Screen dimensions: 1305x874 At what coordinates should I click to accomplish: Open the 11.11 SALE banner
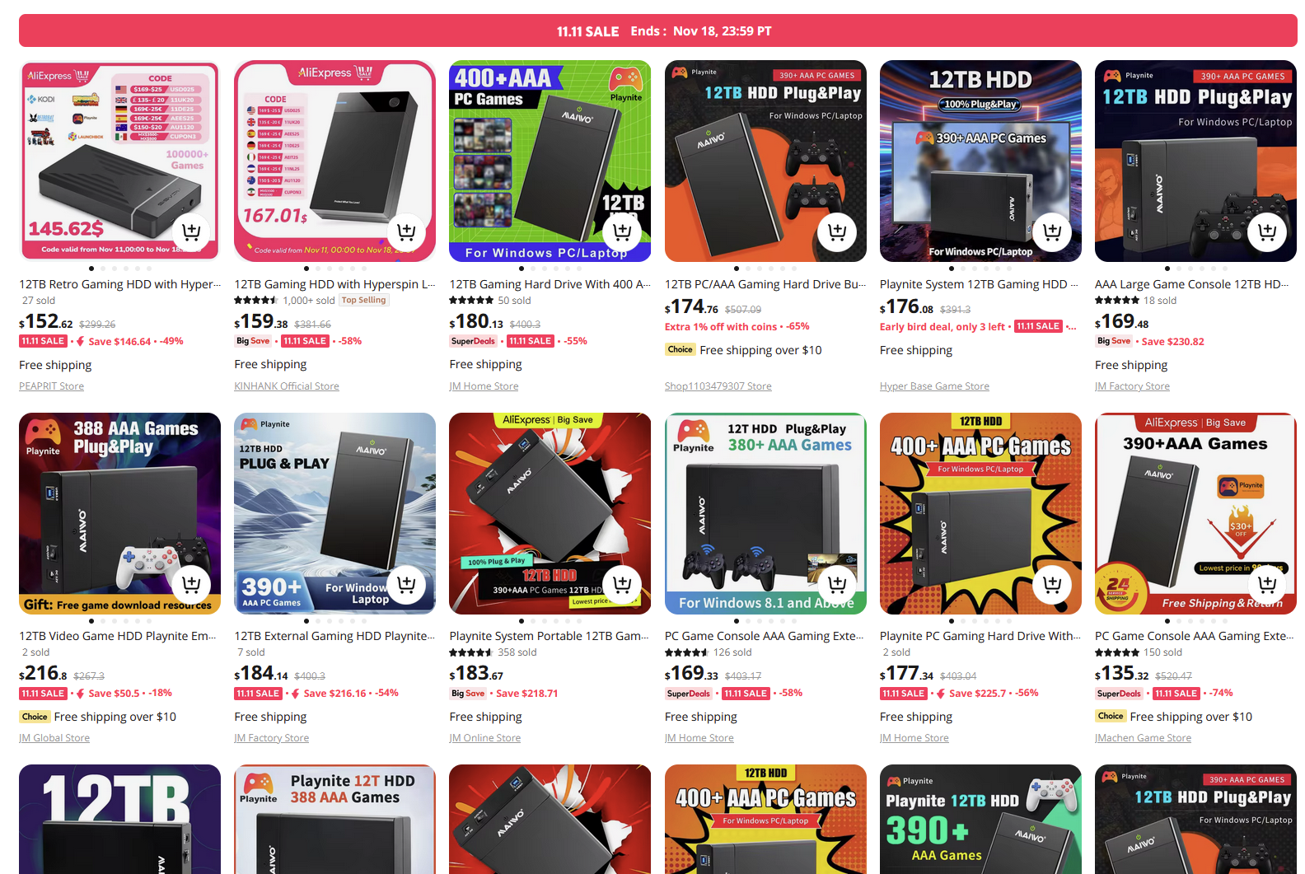[x=658, y=30]
